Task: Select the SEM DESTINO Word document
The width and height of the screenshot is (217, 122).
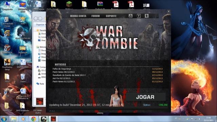Action: tap(23, 64)
